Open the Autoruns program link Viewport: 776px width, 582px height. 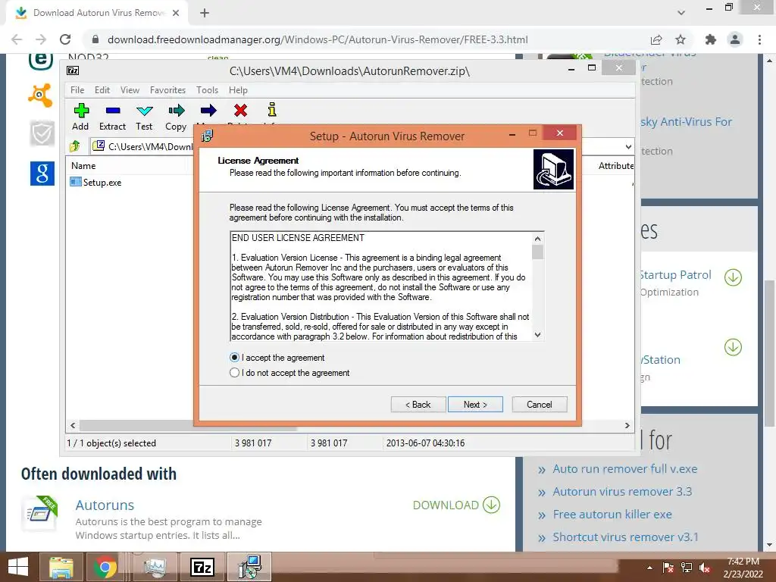[105, 505]
